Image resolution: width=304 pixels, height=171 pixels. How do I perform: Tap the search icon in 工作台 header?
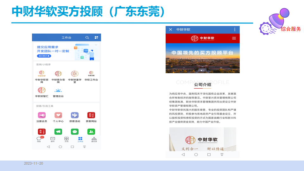[x=87, y=38]
